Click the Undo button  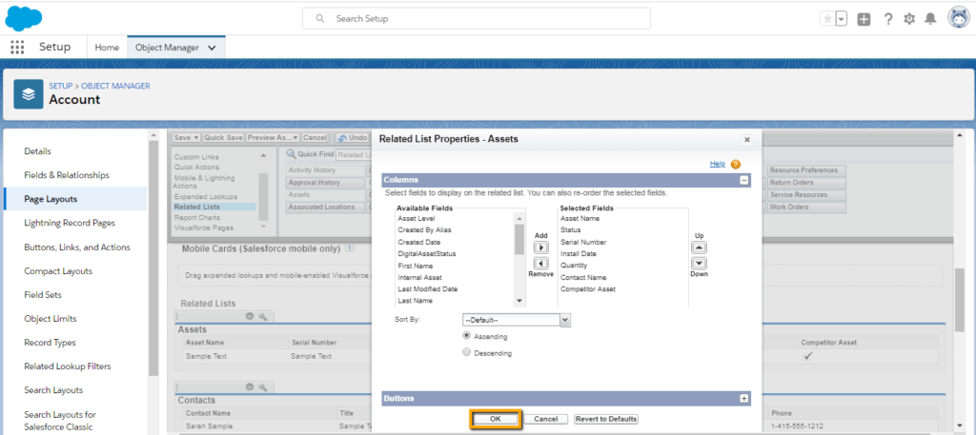(353, 137)
